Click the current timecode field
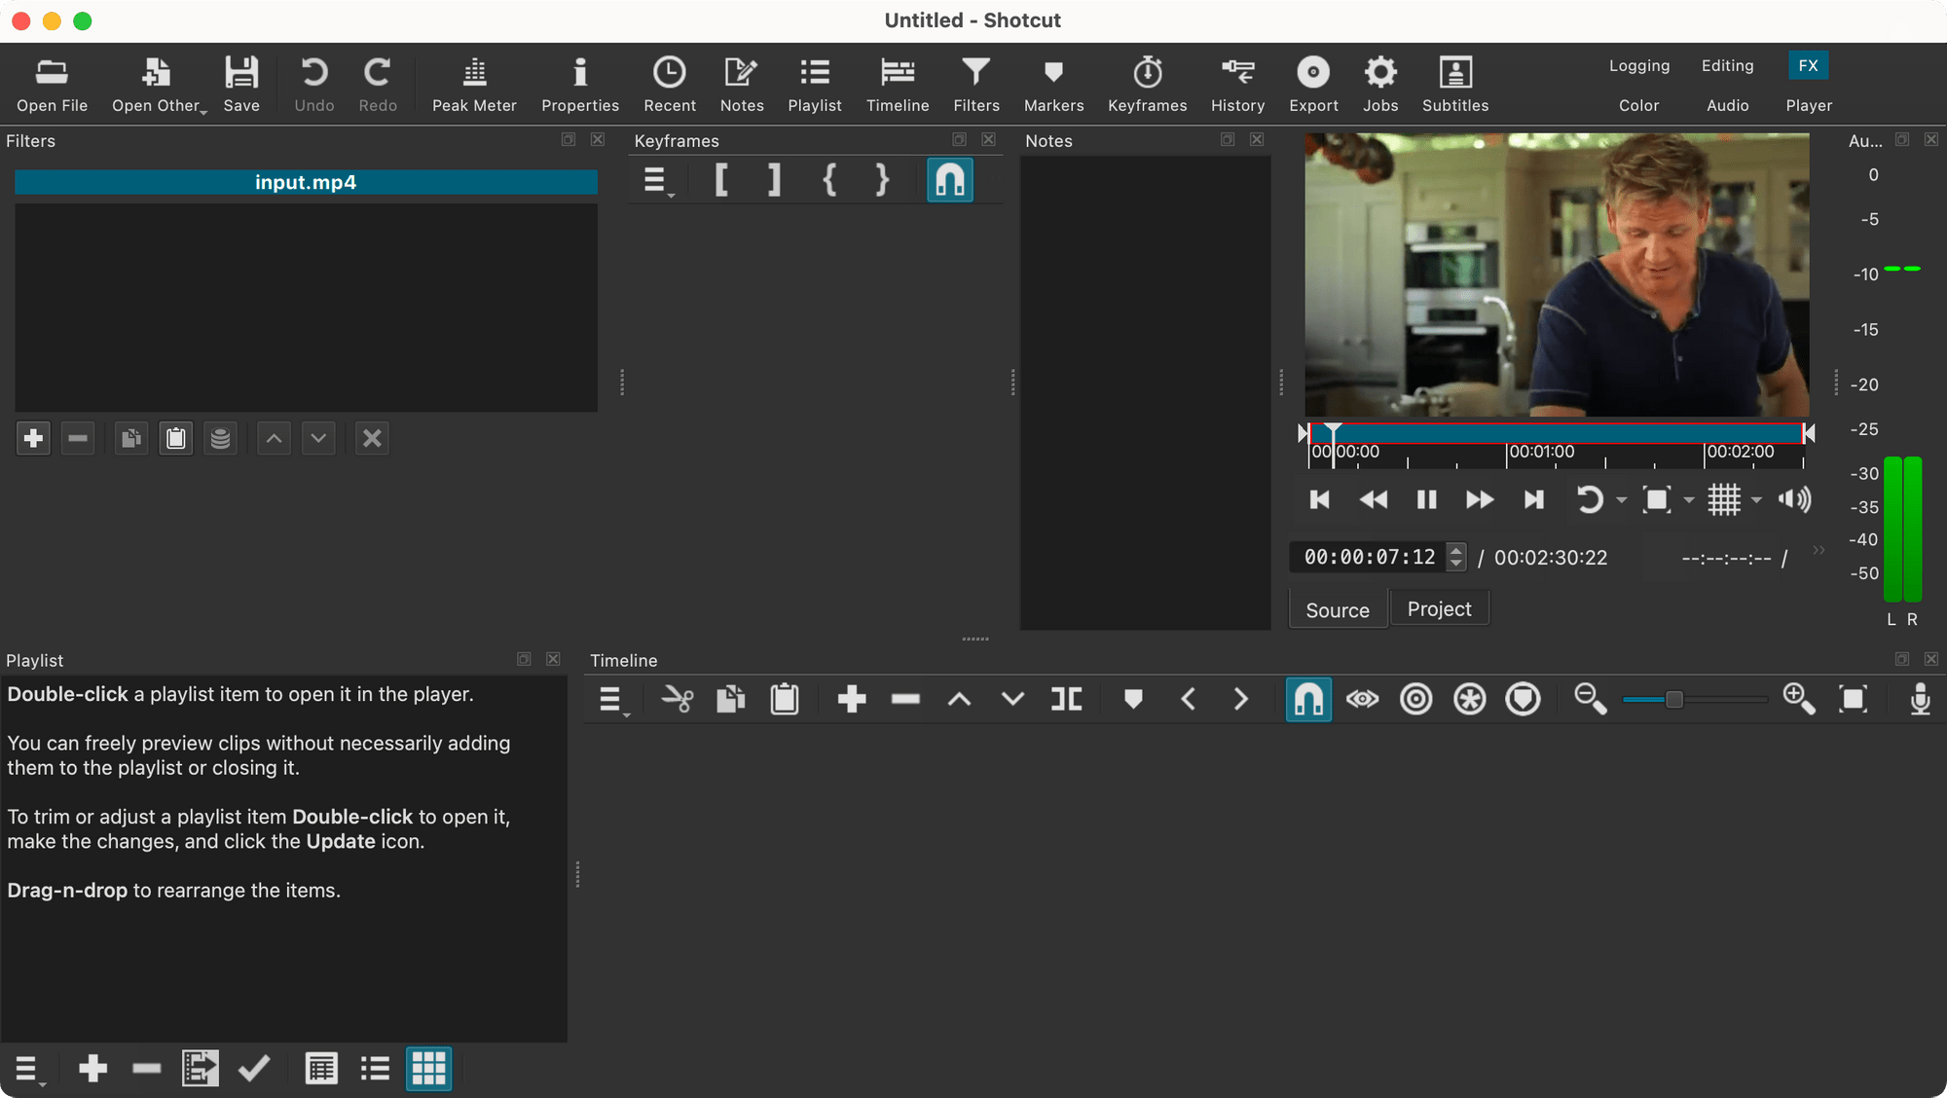 coord(1370,558)
